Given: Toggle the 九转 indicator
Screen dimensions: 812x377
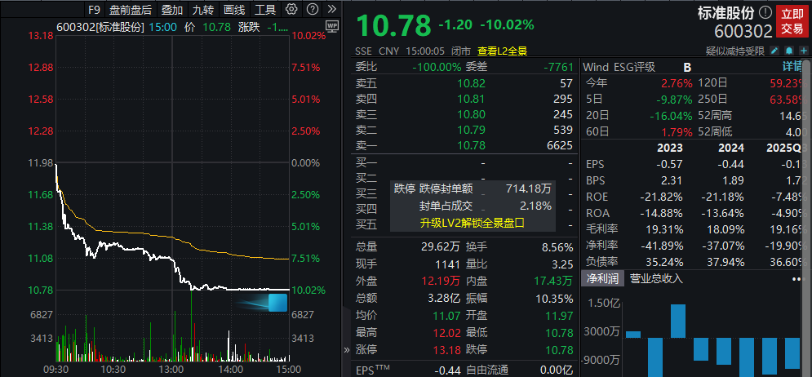Looking at the screenshot, I should click(203, 11).
